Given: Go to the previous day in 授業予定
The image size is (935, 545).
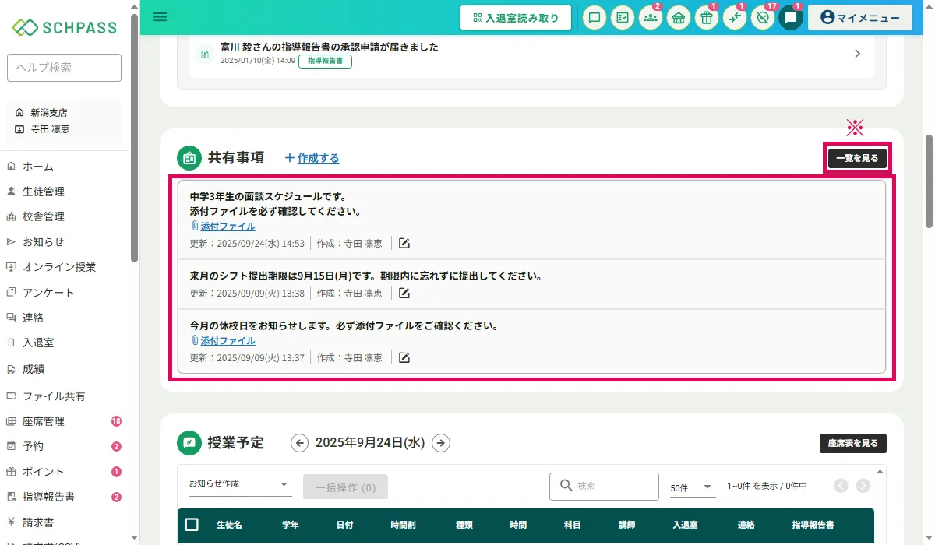Looking at the screenshot, I should [x=299, y=443].
